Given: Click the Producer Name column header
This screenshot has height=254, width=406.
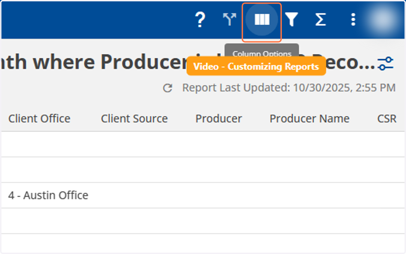Looking at the screenshot, I should pyautogui.click(x=310, y=119).
